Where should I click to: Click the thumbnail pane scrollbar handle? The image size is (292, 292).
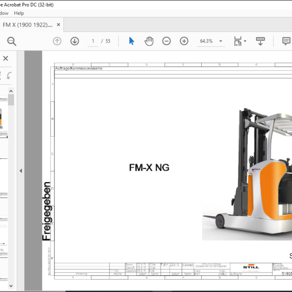point(11,100)
